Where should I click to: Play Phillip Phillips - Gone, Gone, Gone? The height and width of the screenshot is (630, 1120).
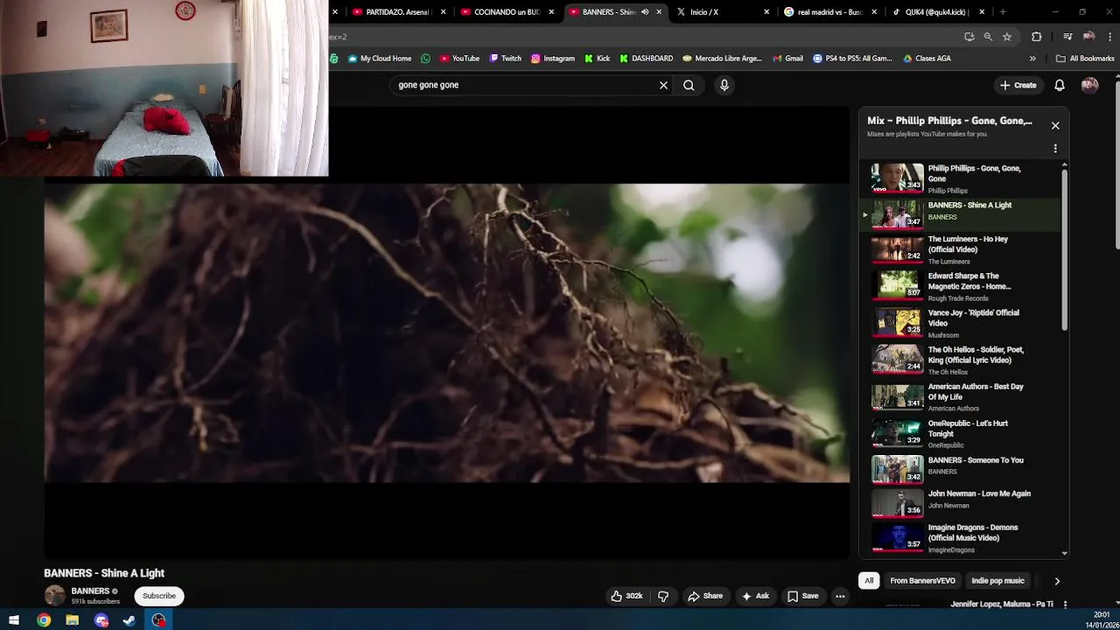coord(961,178)
